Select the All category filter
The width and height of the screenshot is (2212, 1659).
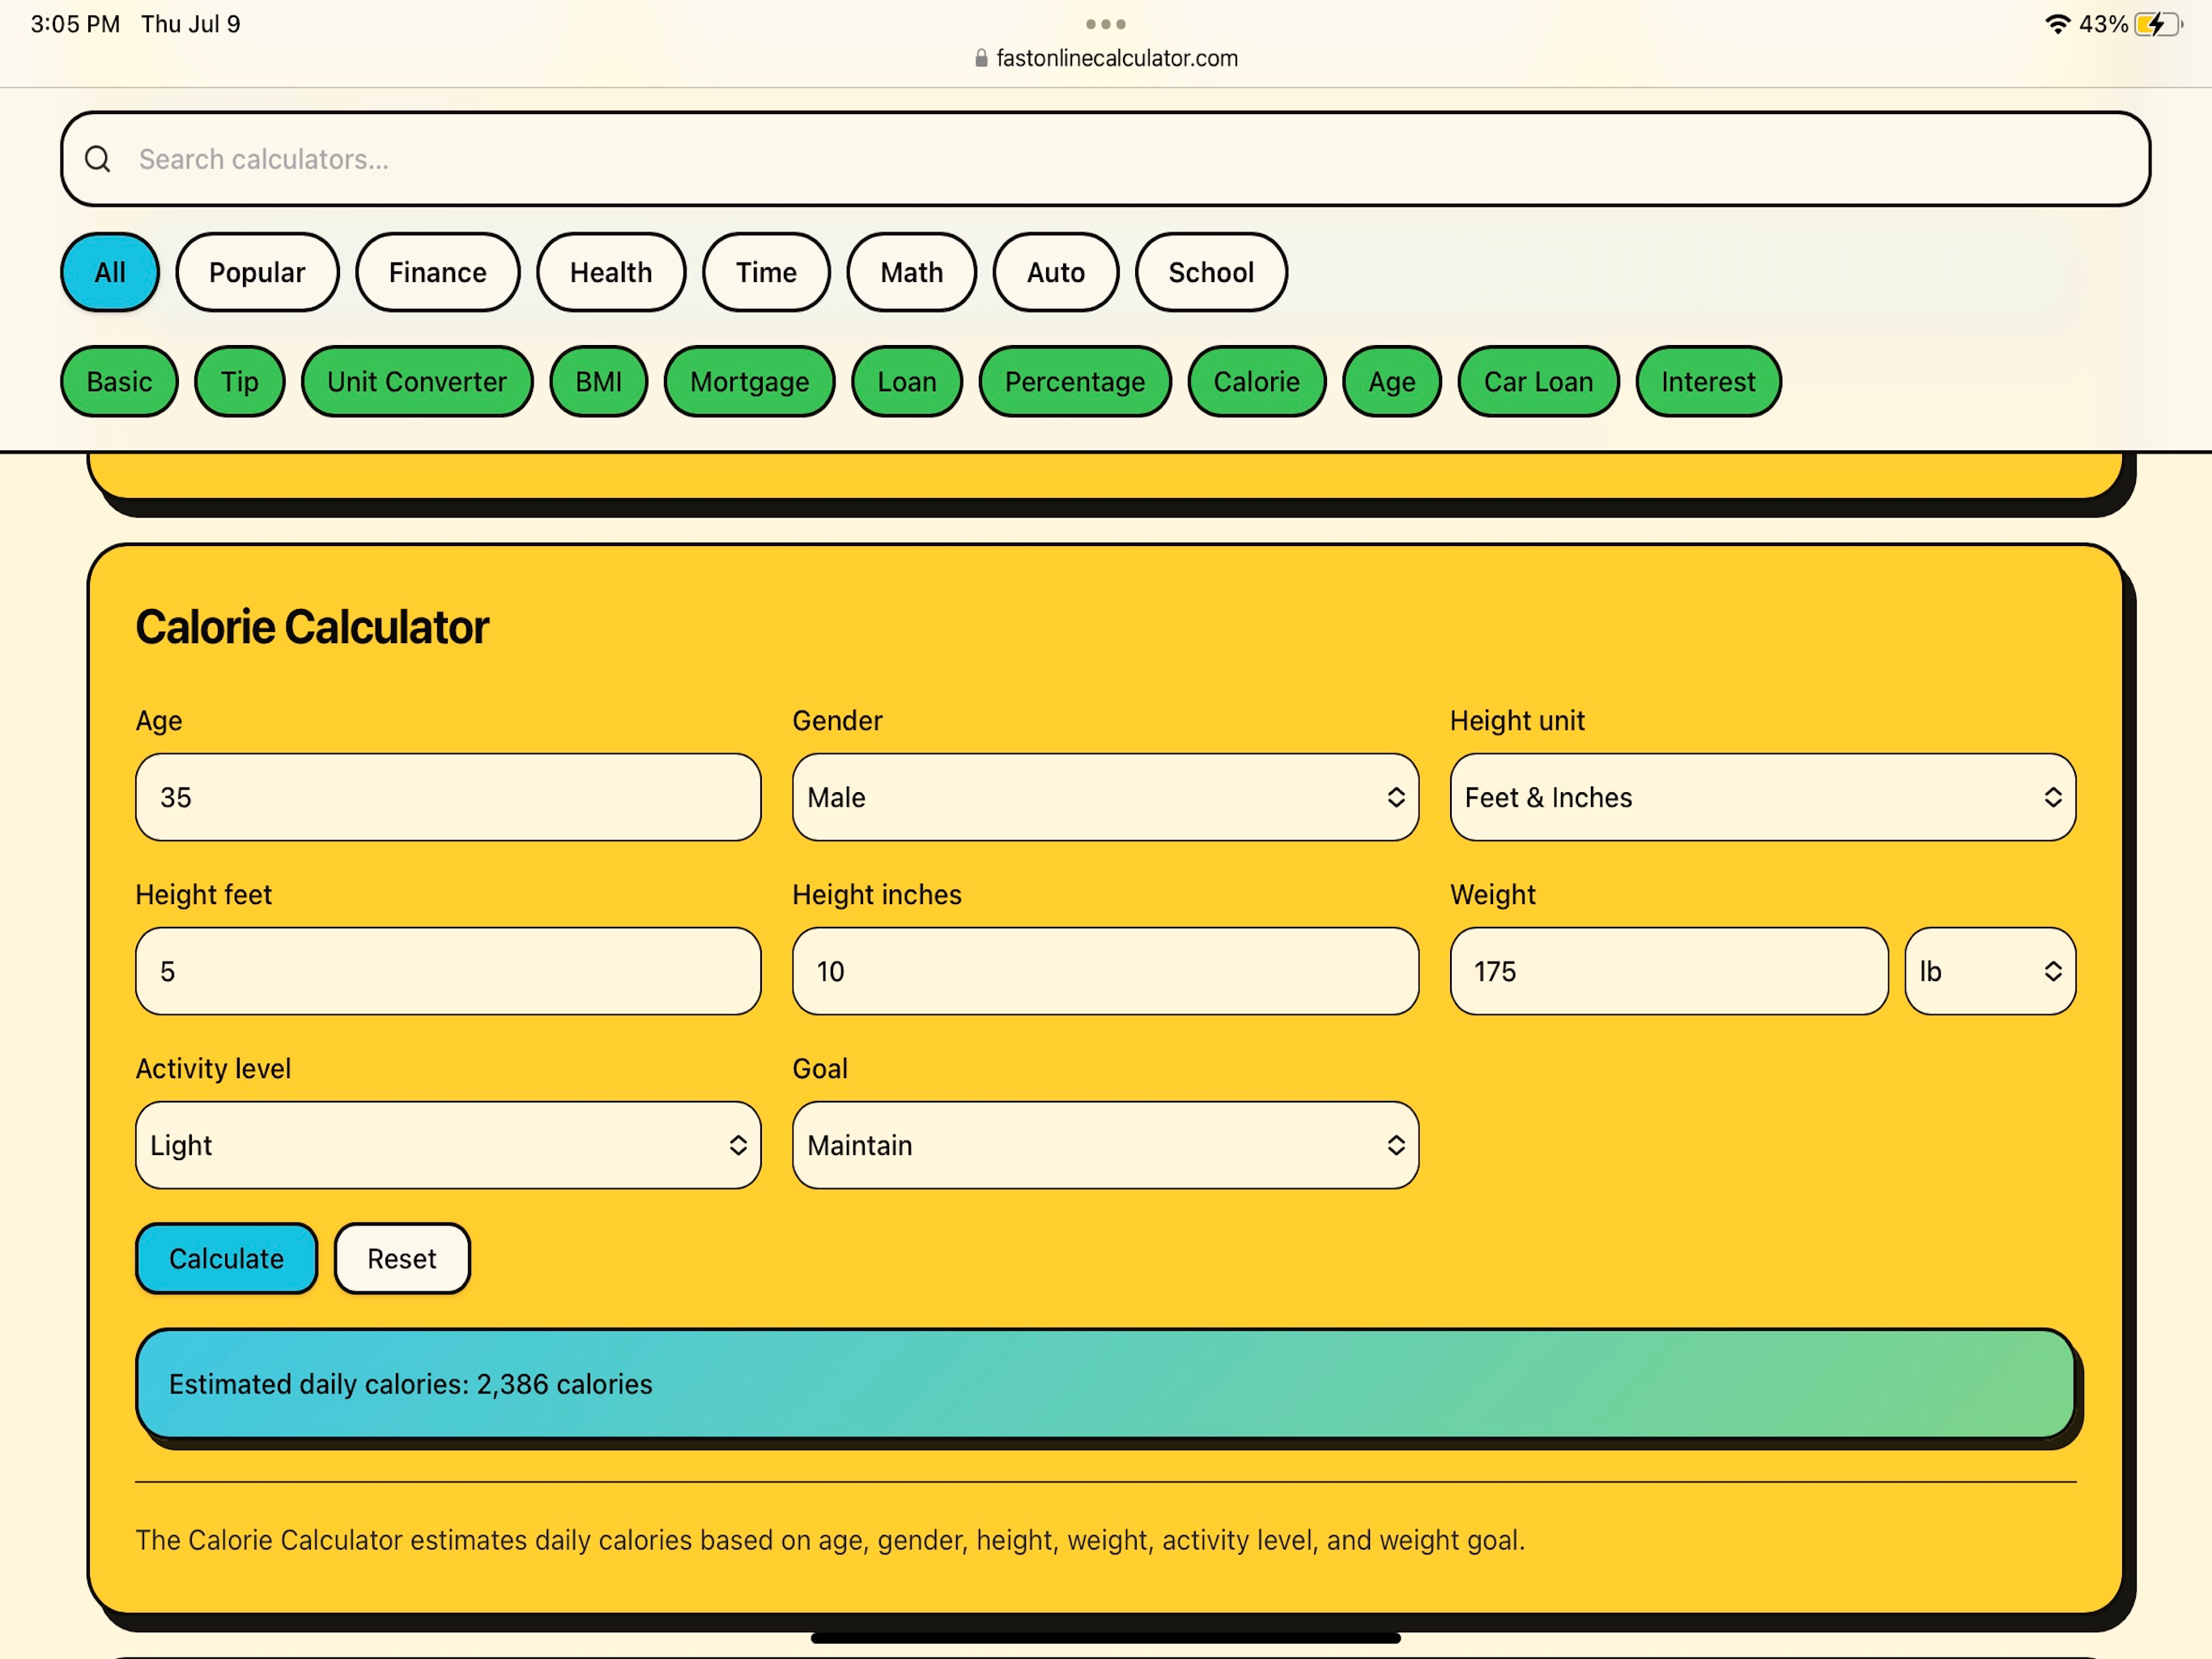[110, 272]
